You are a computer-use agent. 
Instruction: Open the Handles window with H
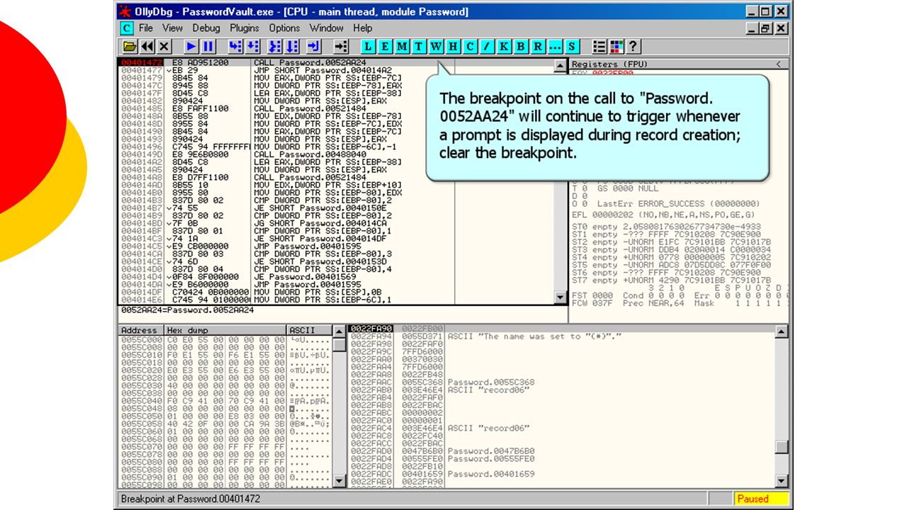[x=453, y=47]
